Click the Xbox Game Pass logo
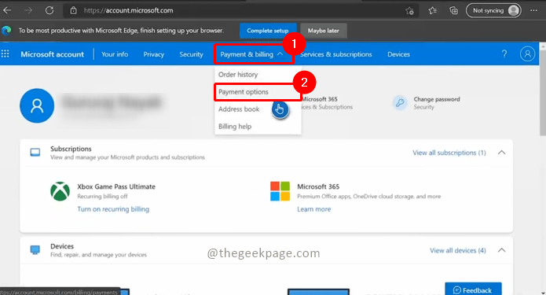The image size is (546, 295). [x=60, y=191]
